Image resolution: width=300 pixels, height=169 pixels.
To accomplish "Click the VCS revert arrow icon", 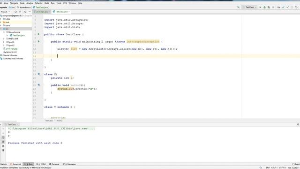I will (x=296, y=8).
